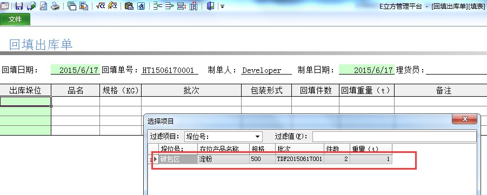
Task: Click the 理货员 input field
Action: pos(456,70)
